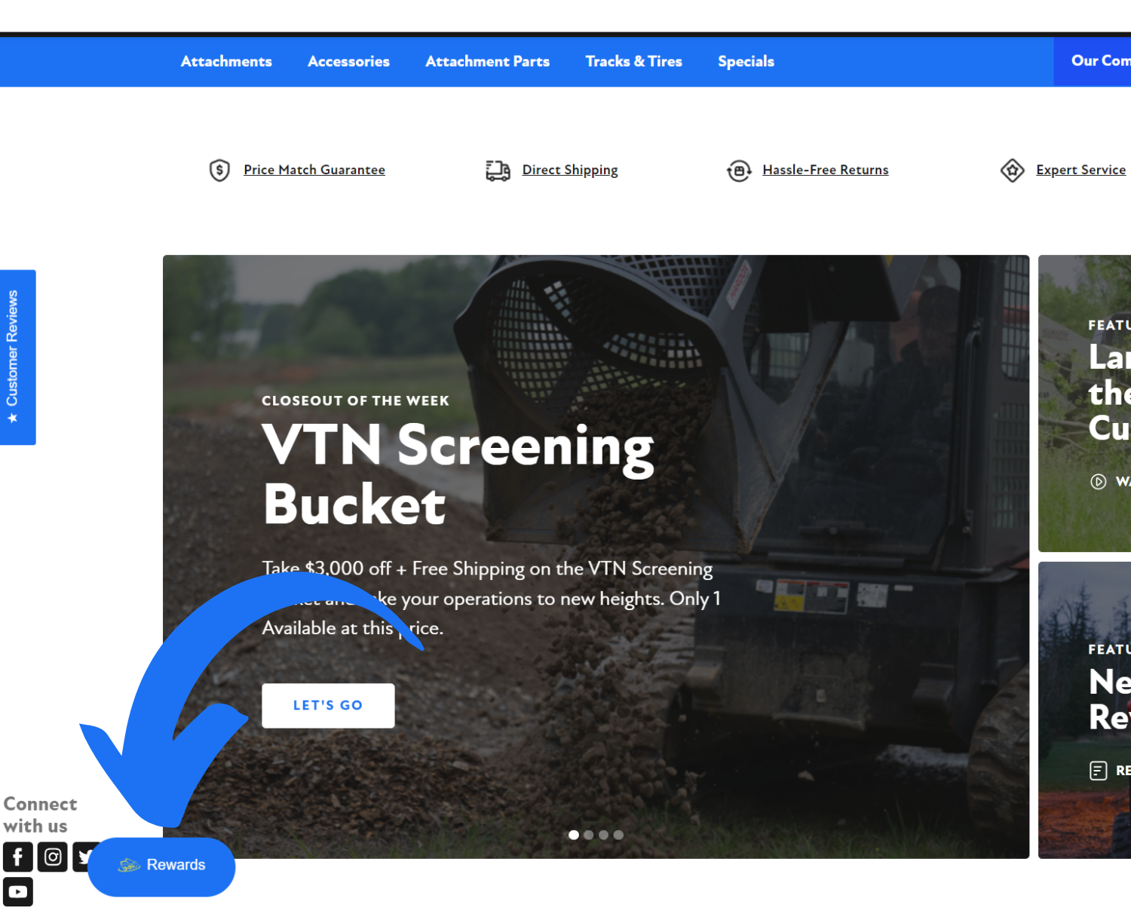Open the Rewards widget button
Image resolution: width=1131 pixels, height=920 pixels.
[x=161, y=866]
